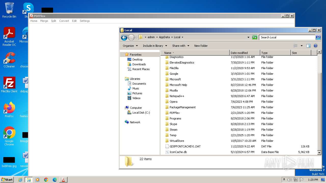This screenshot has width=326, height=183.
Task: Open the Share with dropdown
Action: [x=181, y=46]
